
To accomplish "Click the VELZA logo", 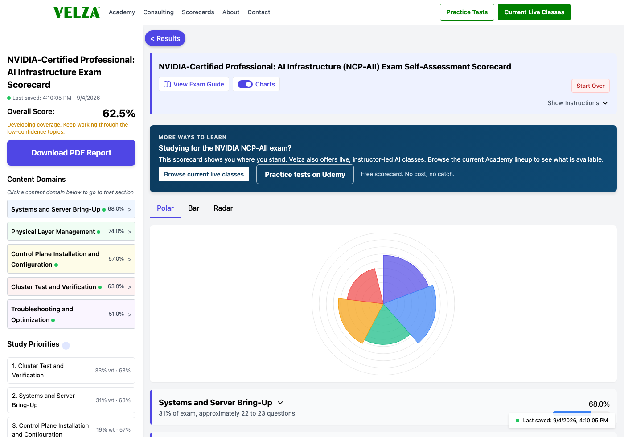I will 77,12.
